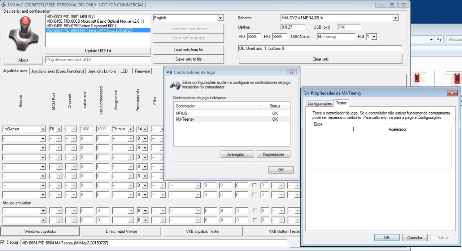Close the Controladores de Jogo dialog
Image resolution: width=462 pixels, height=251 pixels.
[292, 72]
